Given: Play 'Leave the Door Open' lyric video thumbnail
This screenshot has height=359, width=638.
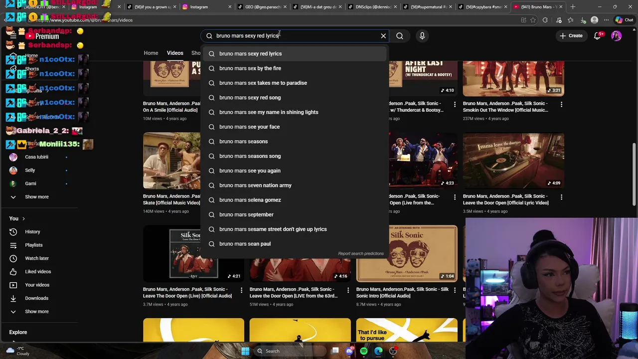Looking at the screenshot, I should [x=513, y=161].
